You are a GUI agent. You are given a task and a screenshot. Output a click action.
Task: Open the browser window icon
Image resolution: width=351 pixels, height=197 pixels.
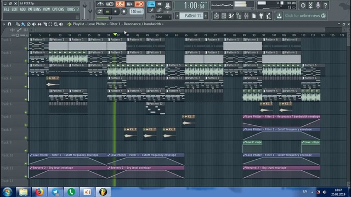[x=239, y=16]
